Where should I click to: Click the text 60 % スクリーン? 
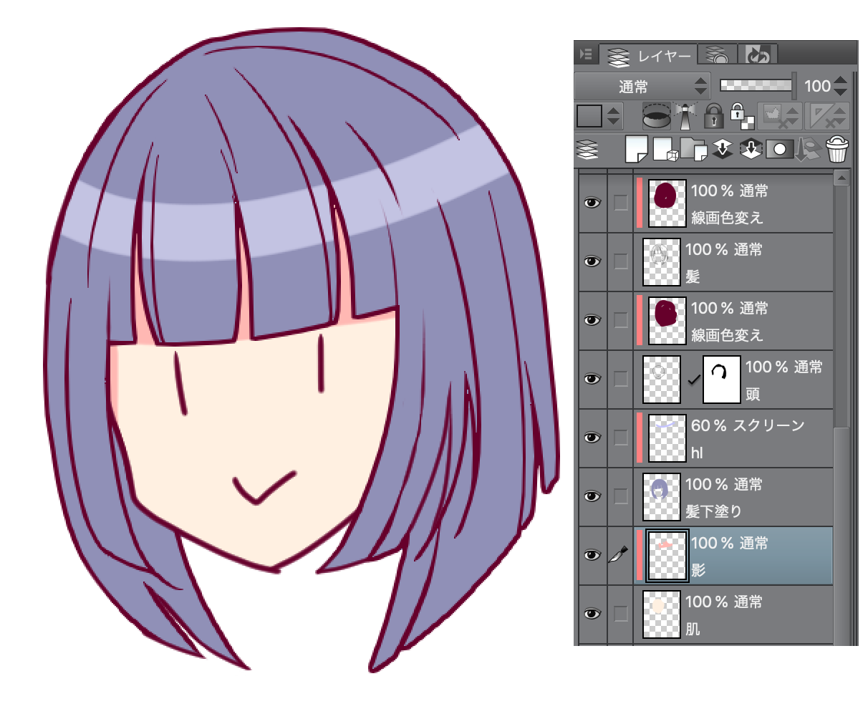(x=748, y=425)
